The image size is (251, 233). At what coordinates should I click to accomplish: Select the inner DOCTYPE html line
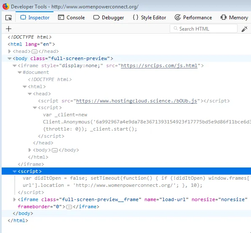[50, 79]
